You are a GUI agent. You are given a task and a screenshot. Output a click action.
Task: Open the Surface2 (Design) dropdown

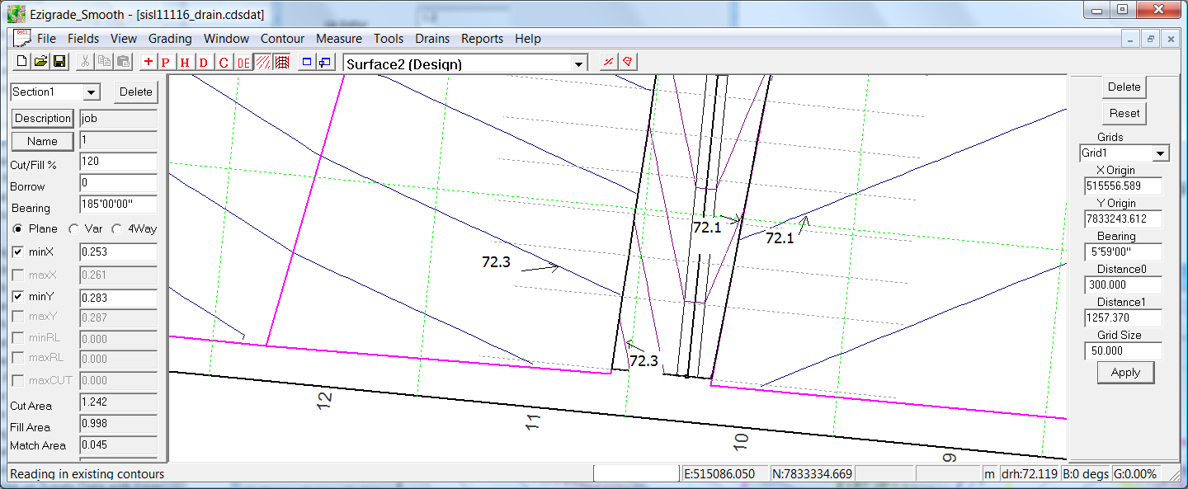pos(579,63)
